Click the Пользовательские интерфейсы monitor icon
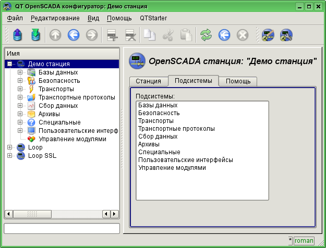The image size is (326, 248). [31, 131]
